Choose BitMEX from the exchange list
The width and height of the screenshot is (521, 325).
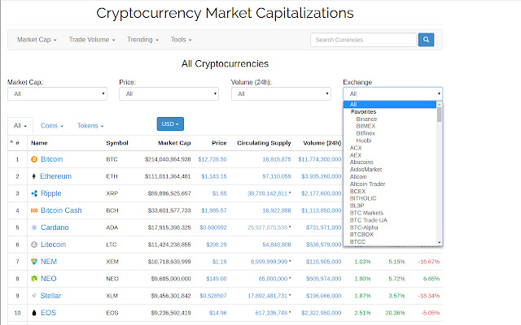click(366, 126)
